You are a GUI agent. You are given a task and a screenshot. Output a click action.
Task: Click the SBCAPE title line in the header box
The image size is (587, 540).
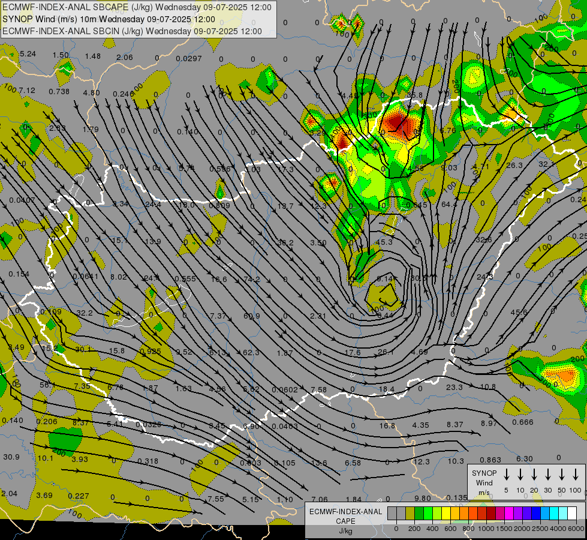(x=137, y=7)
